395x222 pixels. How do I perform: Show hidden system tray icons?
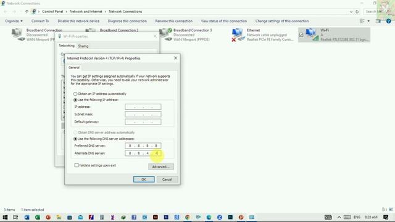[x=339, y=217]
